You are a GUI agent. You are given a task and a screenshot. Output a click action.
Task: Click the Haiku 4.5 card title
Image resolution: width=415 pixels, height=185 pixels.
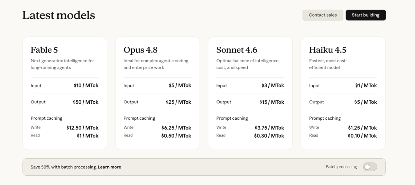pyautogui.click(x=328, y=50)
